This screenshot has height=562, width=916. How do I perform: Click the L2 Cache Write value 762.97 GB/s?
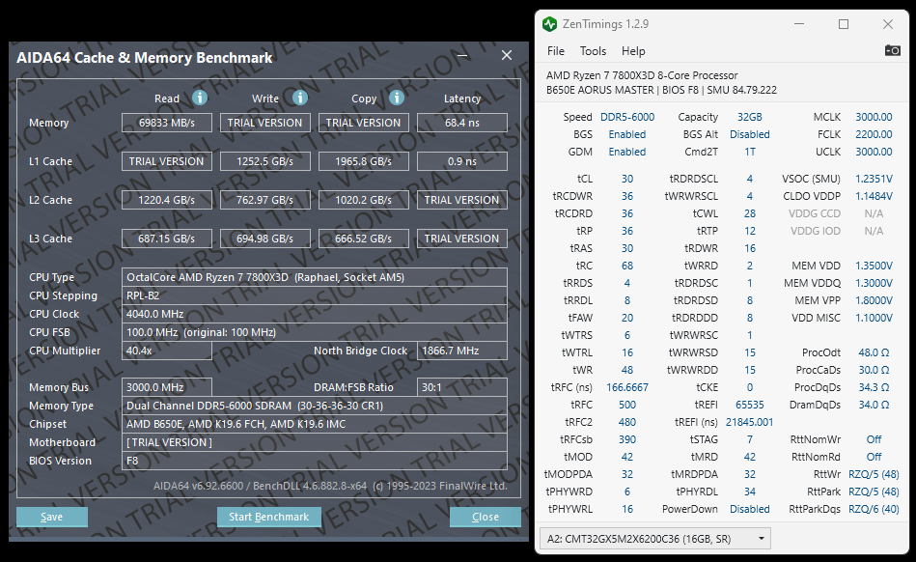264,200
